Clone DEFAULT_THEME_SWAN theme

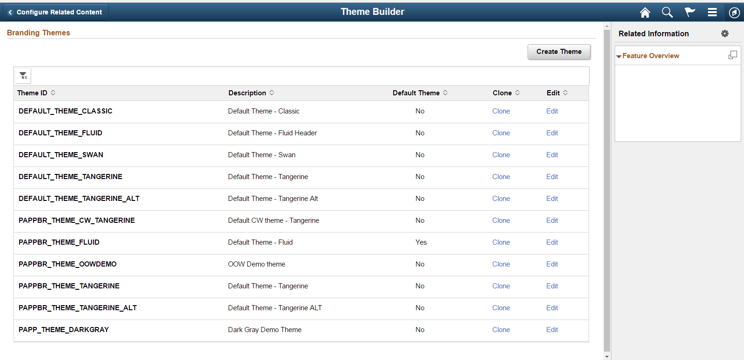(x=501, y=155)
